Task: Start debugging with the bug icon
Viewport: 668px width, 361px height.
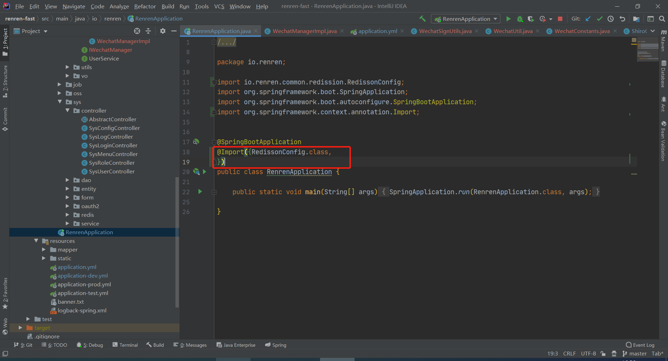Action: (520, 19)
